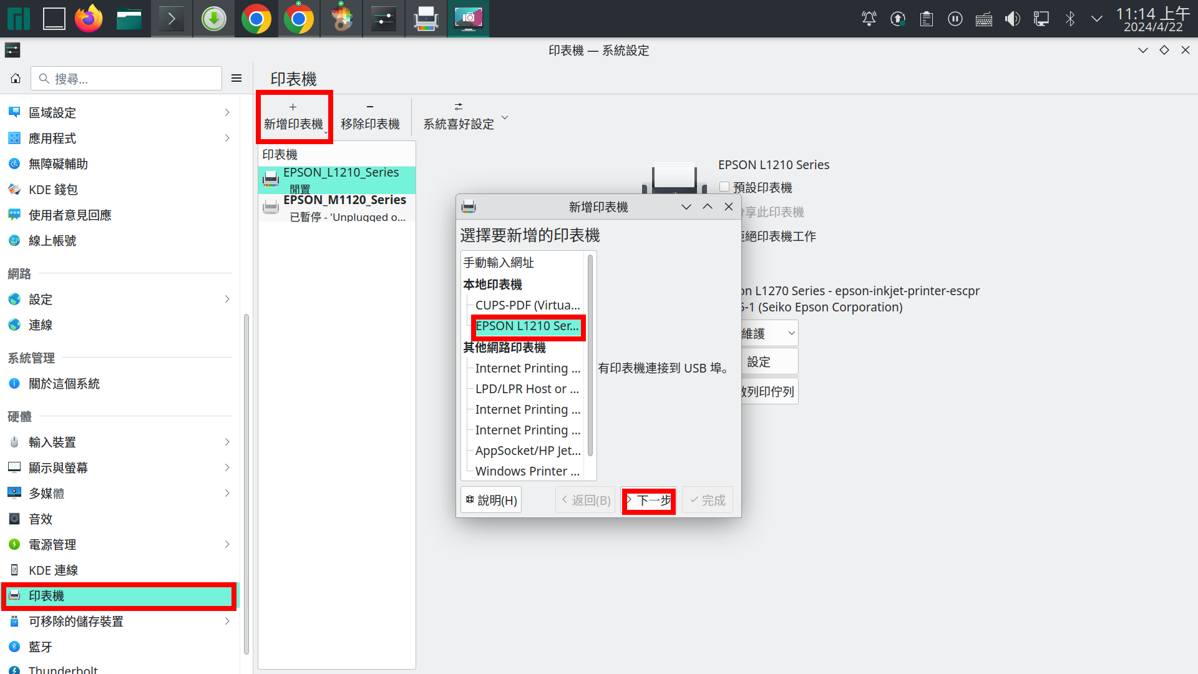The image size is (1198, 674).
Task: Click the 說明(H) help button
Action: coord(491,501)
